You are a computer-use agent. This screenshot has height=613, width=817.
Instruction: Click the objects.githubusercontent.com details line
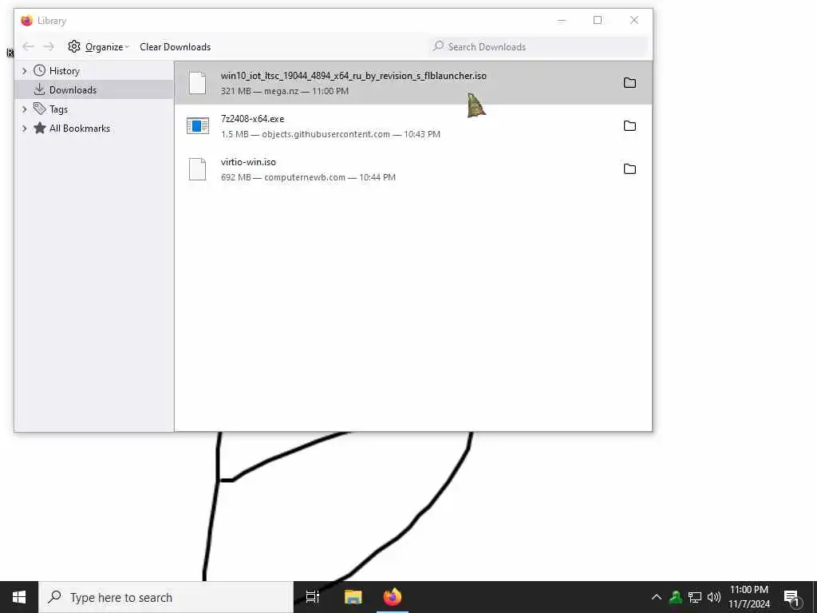tap(330, 134)
